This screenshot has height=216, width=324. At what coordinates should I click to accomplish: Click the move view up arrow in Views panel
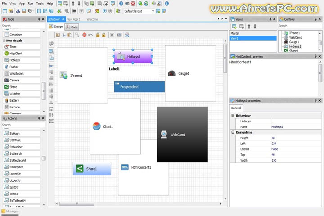[x=249, y=27]
